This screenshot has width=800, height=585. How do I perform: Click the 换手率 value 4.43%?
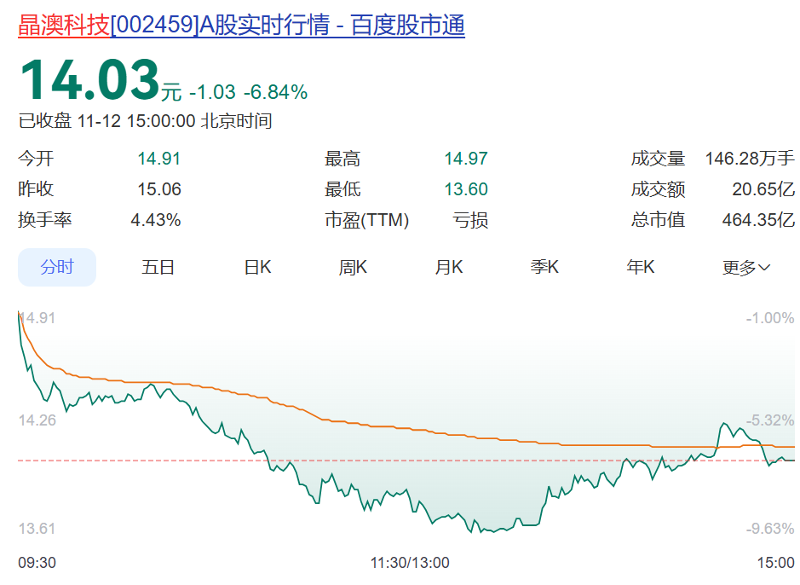click(x=155, y=220)
